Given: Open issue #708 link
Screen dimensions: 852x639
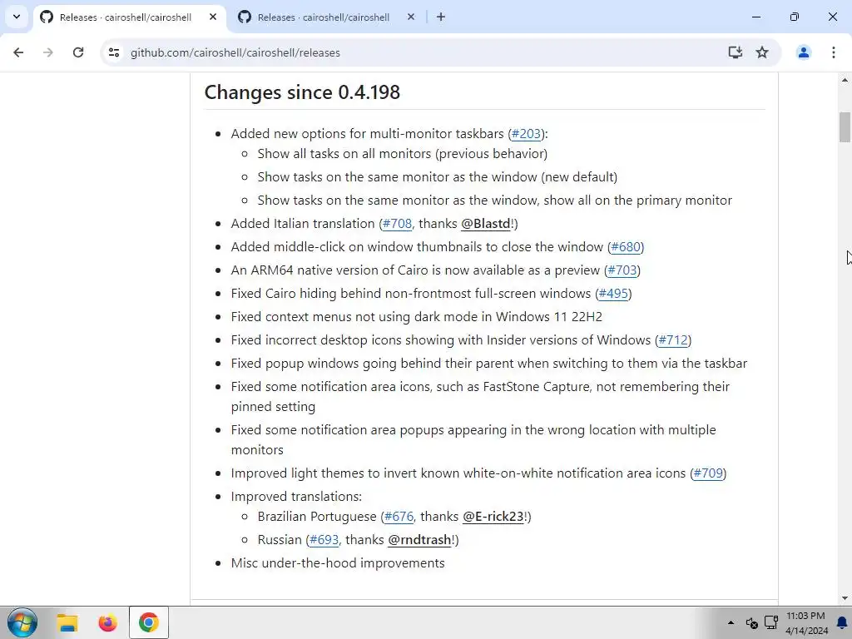Looking at the screenshot, I should point(397,223).
